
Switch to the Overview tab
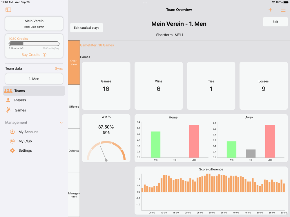click(x=74, y=62)
